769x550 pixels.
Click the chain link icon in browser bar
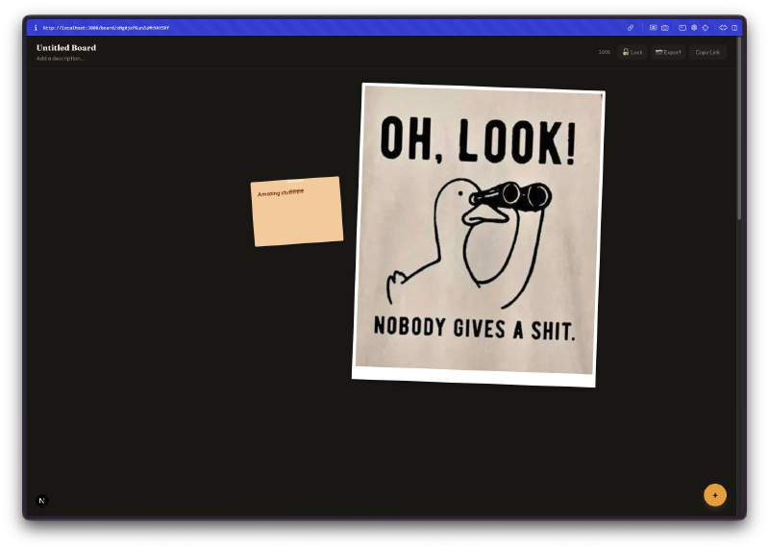coord(631,28)
